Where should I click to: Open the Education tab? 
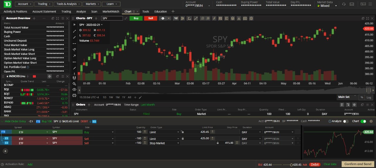[x=160, y=11]
